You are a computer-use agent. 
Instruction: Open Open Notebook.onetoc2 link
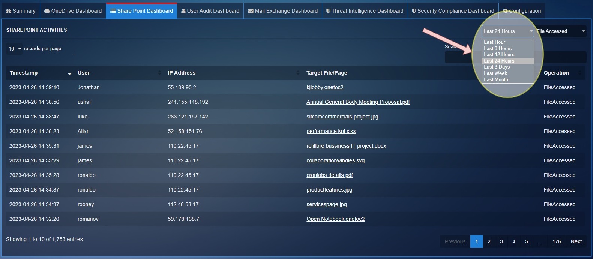(336, 219)
